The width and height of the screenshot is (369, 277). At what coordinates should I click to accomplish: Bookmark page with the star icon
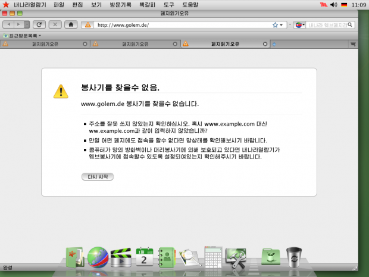tap(275, 25)
